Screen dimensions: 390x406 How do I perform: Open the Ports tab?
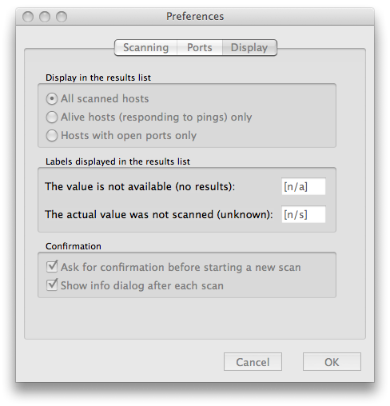(x=200, y=48)
